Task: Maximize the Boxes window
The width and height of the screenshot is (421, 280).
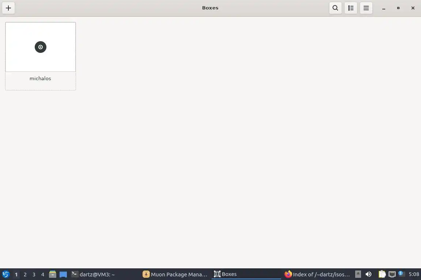Action: click(x=398, y=8)
